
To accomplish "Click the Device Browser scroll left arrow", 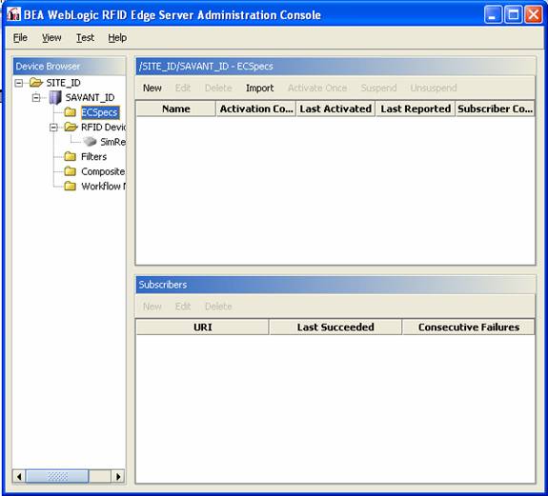I will click(19, 476).
